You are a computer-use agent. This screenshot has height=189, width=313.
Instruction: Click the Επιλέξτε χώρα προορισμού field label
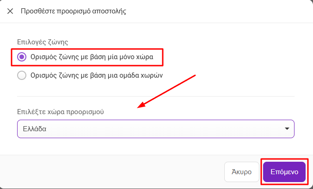click(x=61, y=112)
